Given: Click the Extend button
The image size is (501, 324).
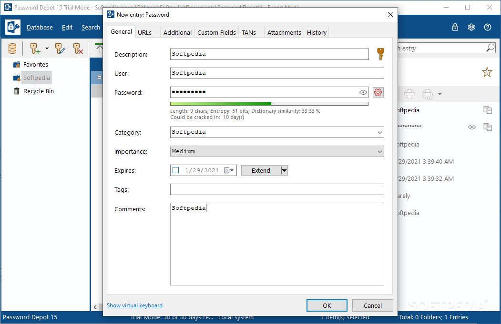Looking at the screenshot, I should [x=261, y=171].
